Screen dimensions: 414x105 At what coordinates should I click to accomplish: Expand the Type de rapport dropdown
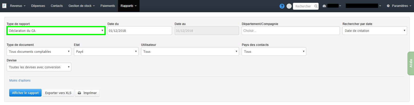pyautogui.click(x=56, y=31)
